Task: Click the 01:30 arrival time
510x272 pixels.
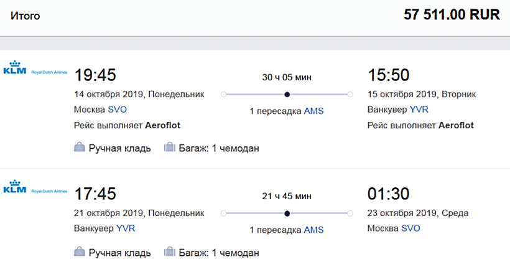Action: (389, 194)
